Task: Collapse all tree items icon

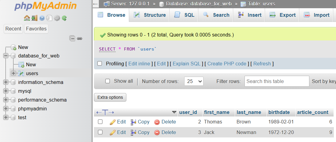Action: [x=73, y=39]
